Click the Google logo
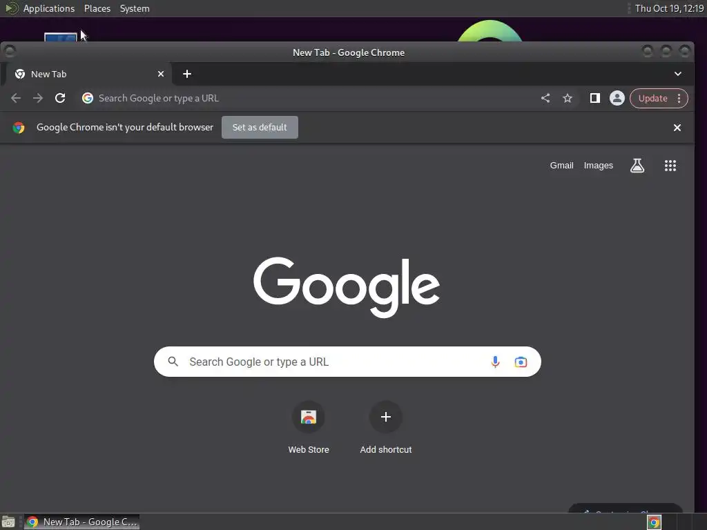Viewport: 707px width, 530px height. pyautogui.click(x=347, y=287)
